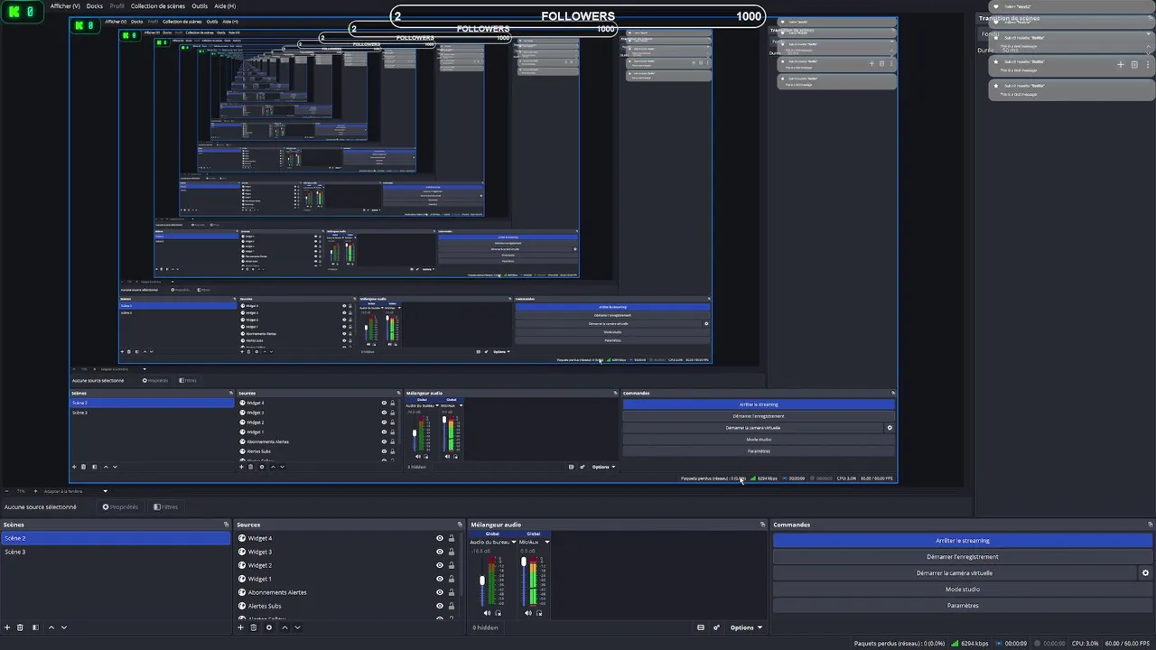The width and height of the screenshot is (1156, 650).
Task: Move scene down with the down arrow
Action: click(63, 627)
